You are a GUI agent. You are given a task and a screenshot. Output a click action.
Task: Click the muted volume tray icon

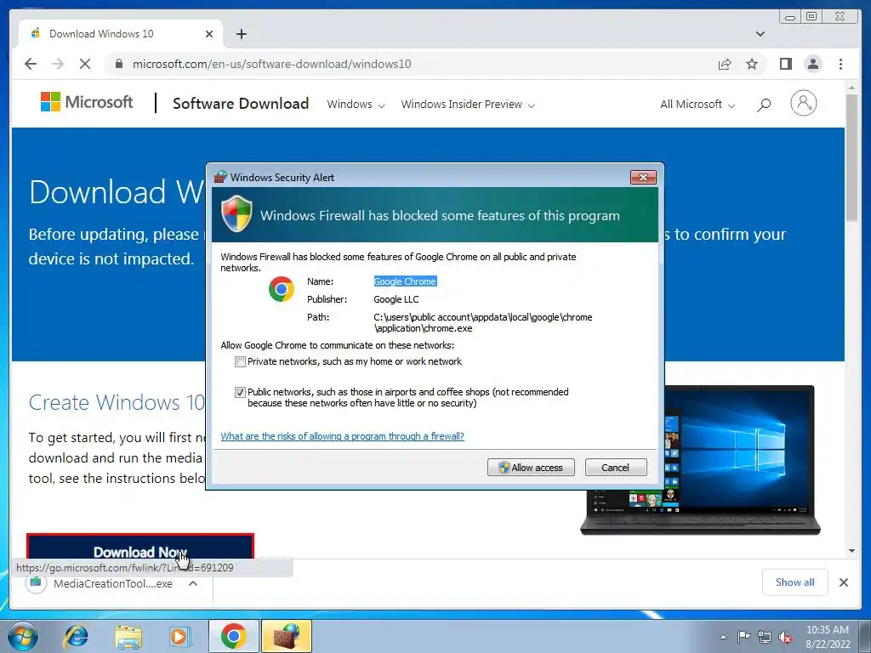click(785, 637)
